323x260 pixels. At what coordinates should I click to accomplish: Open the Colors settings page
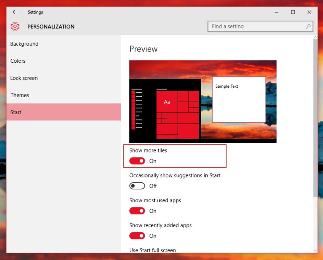(x=63, y=61)
